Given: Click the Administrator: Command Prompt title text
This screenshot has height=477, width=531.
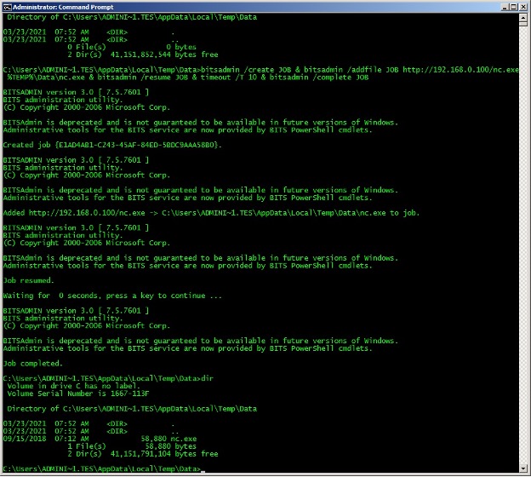Looking at the screenshot, I should (x=63, y=7).
